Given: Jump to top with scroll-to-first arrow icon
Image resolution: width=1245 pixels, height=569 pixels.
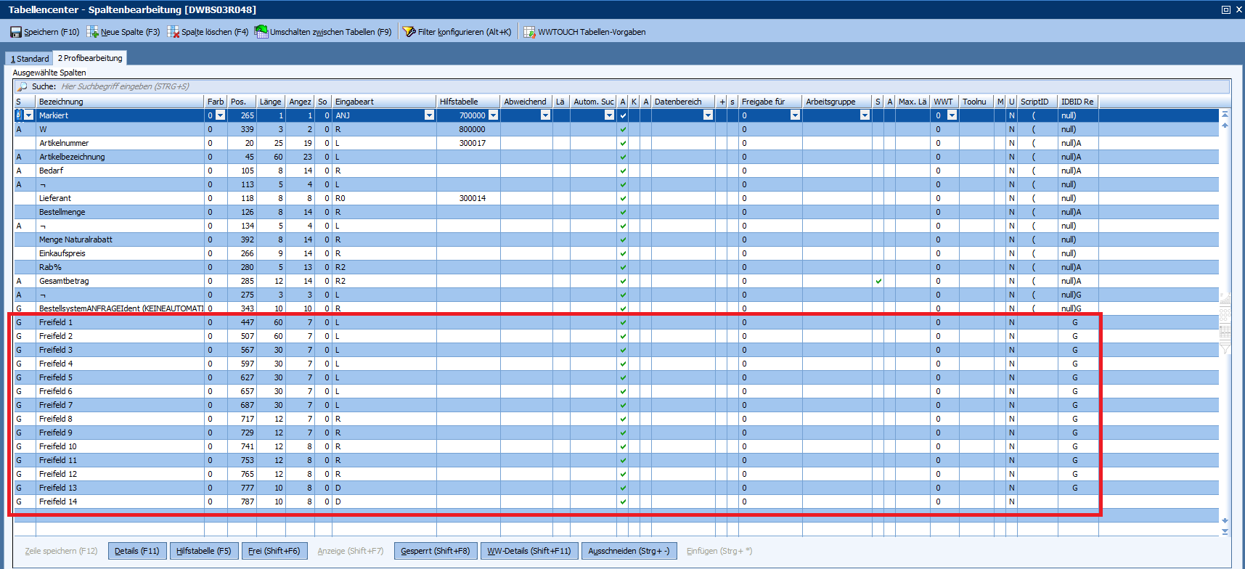Looking at the screenshot, I should [x=1225, y=114].
